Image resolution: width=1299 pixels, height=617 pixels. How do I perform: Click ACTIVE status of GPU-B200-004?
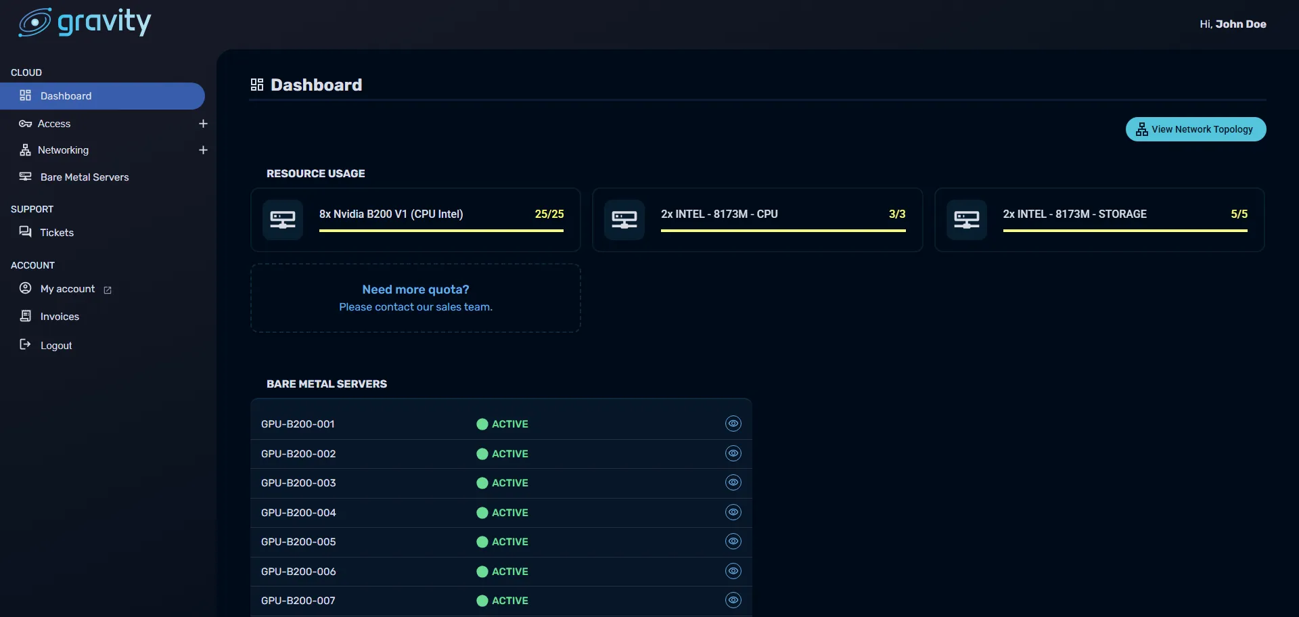(502, 513)
